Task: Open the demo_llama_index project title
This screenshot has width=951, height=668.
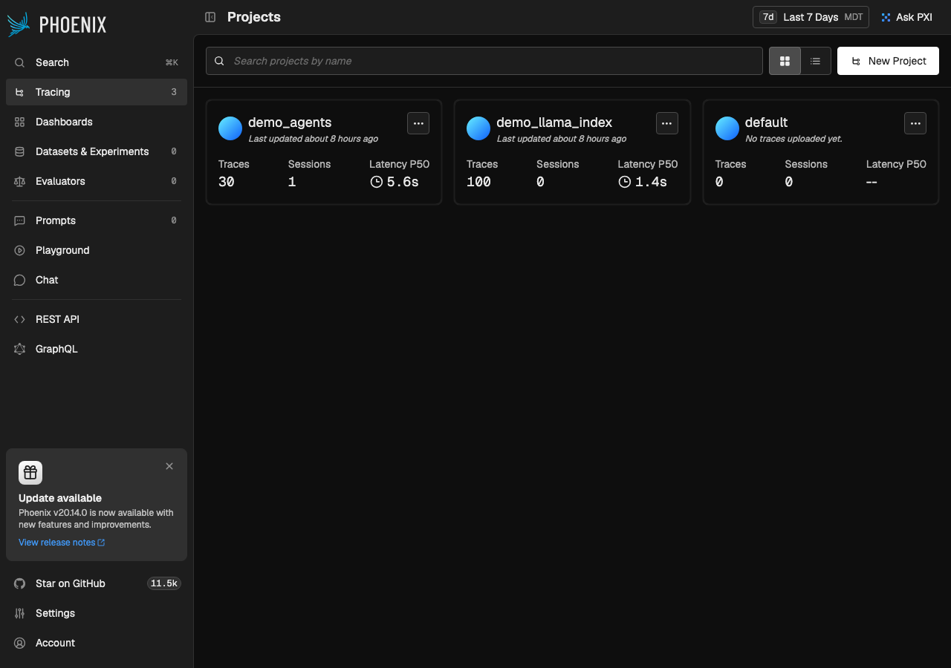Action: tap(554, 122)
